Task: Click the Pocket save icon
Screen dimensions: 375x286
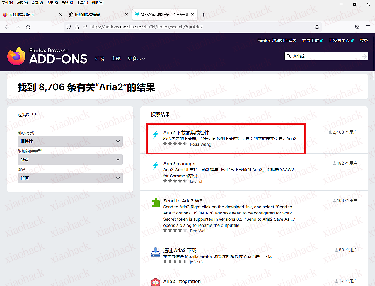Action: pos(357,27)
